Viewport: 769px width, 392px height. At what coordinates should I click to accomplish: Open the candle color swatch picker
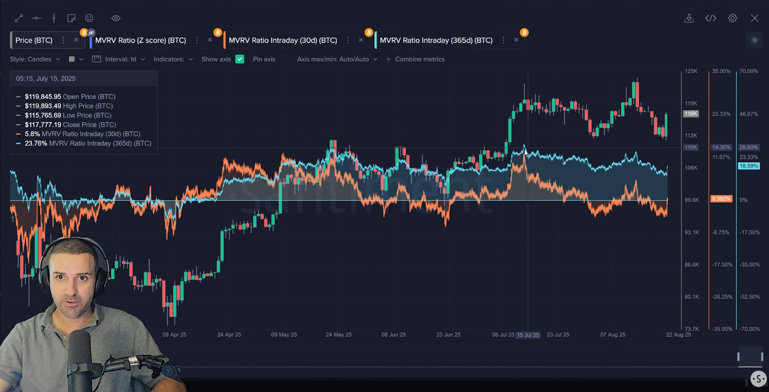75,59
